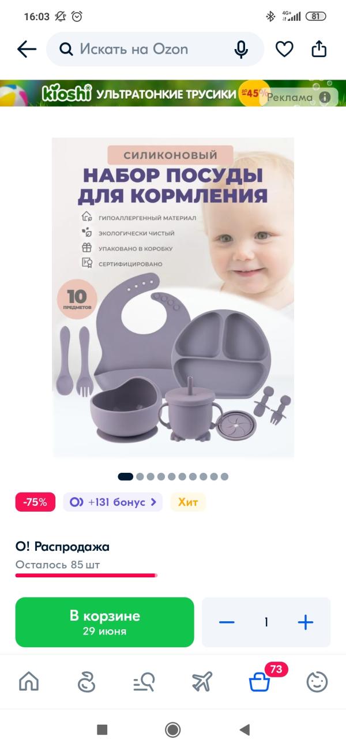346x750 pixels.
Task: Click the Искать на Ozon search field
Action: (155, 50)
